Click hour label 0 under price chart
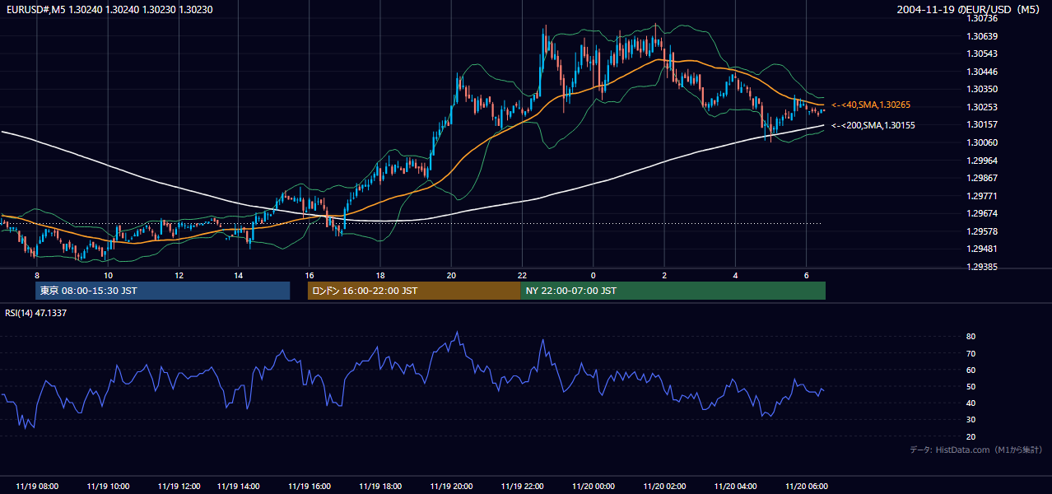Viewport: 1052px width, 494px height. tap(593, 275)
